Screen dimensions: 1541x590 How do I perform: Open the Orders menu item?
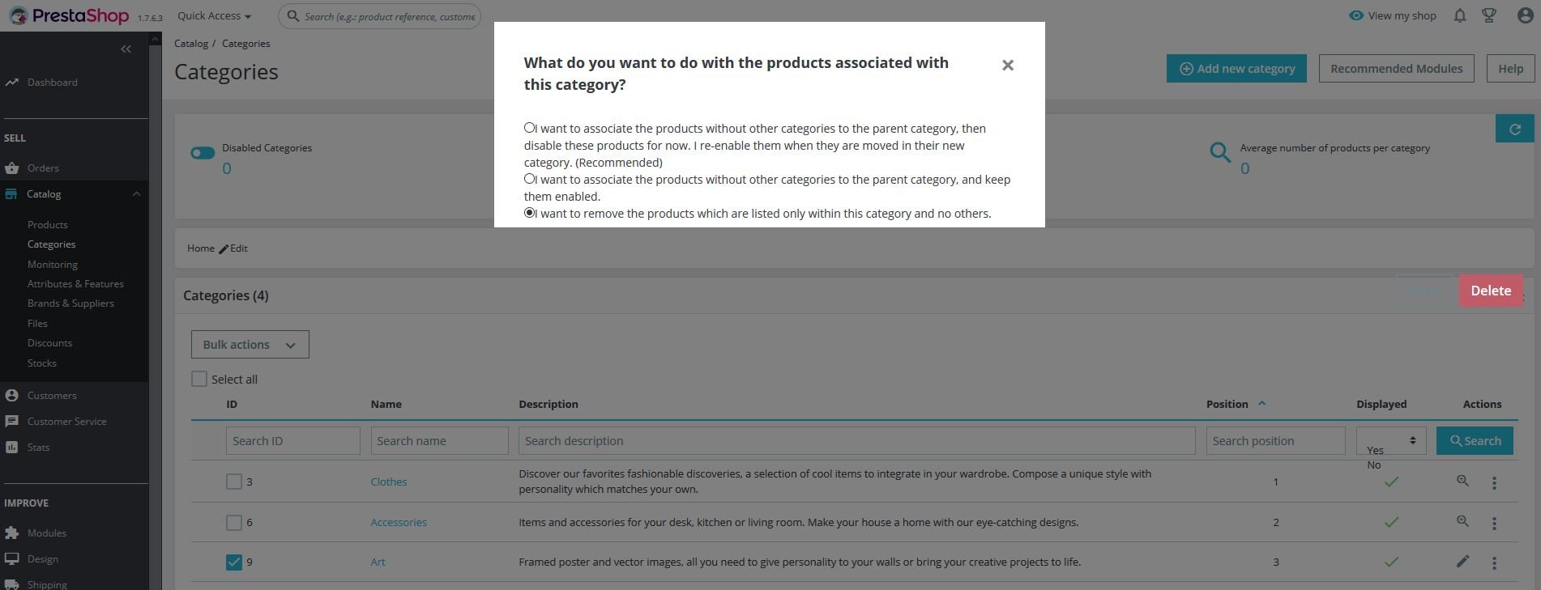(x=43, y=168)
